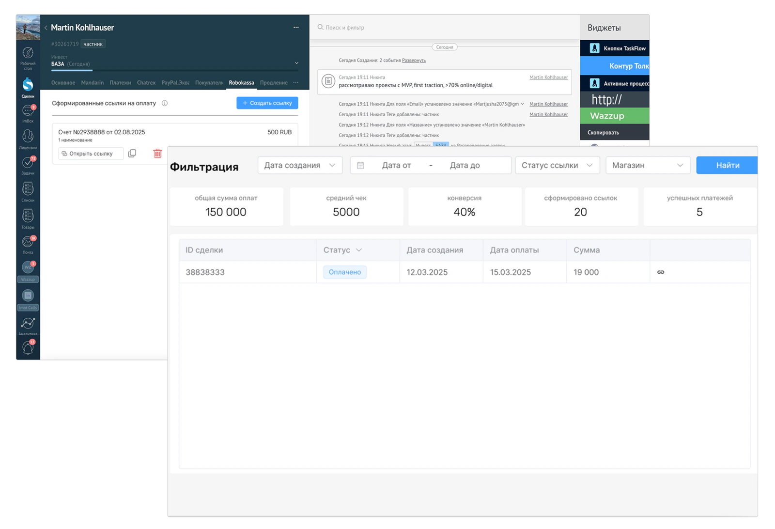The width and height of the screenshot is (775, 529).
Task: Expand the БАЗА pipeline stage chevron
Action: (x=296, y=63)
